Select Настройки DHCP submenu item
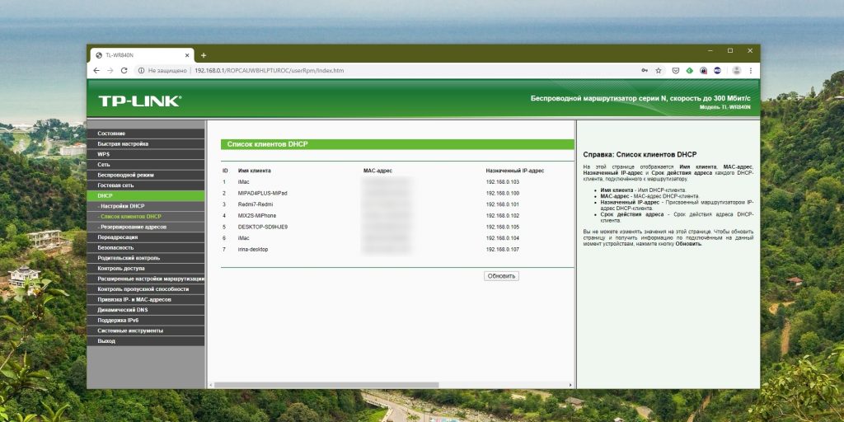This screenshot has height=422, width=844. click(121, 206)
